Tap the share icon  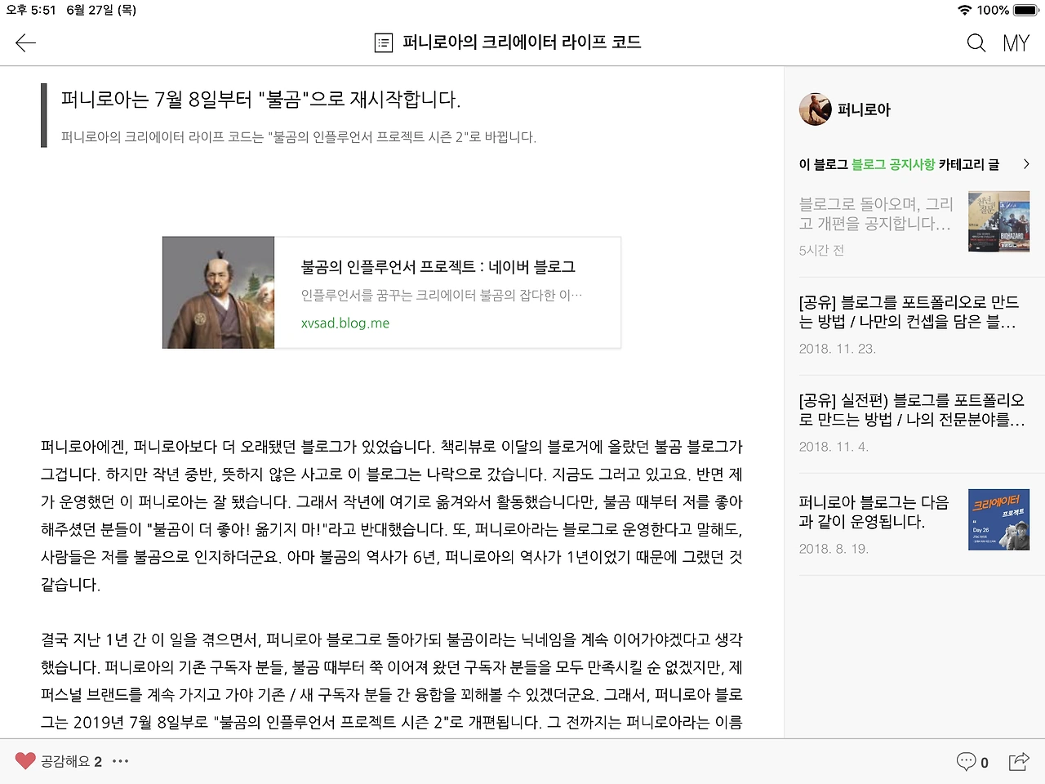1019,761
